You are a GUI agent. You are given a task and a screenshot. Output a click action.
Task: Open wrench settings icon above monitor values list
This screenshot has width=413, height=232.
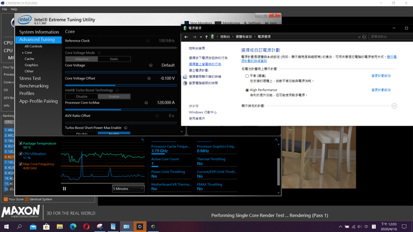tap(276, 140)
